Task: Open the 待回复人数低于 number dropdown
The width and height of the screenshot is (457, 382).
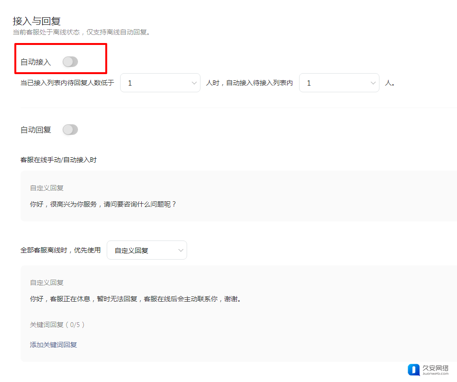Action: click(x=160, y=83)
